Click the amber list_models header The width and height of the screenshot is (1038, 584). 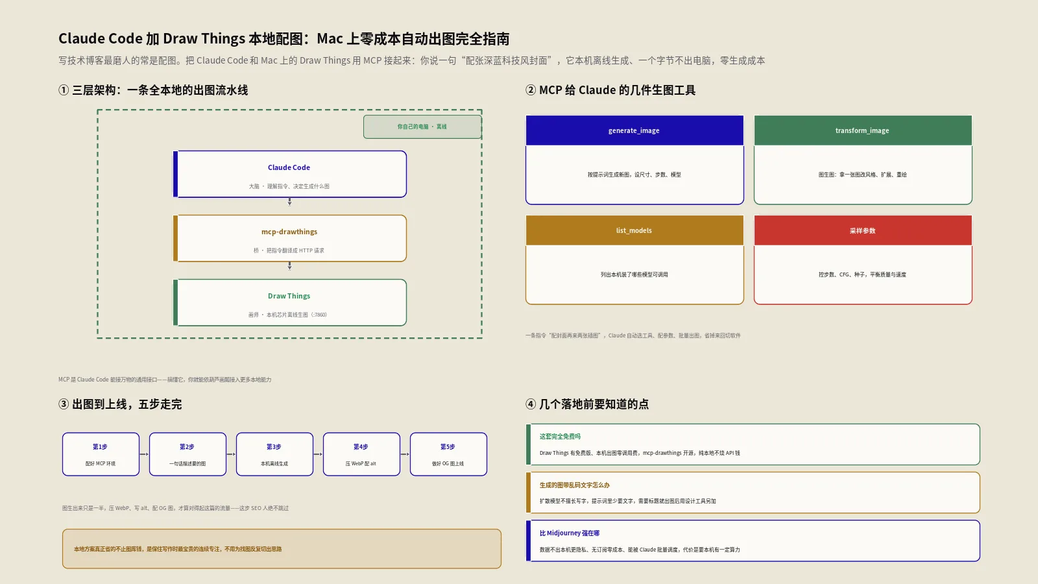coord(634,230)
